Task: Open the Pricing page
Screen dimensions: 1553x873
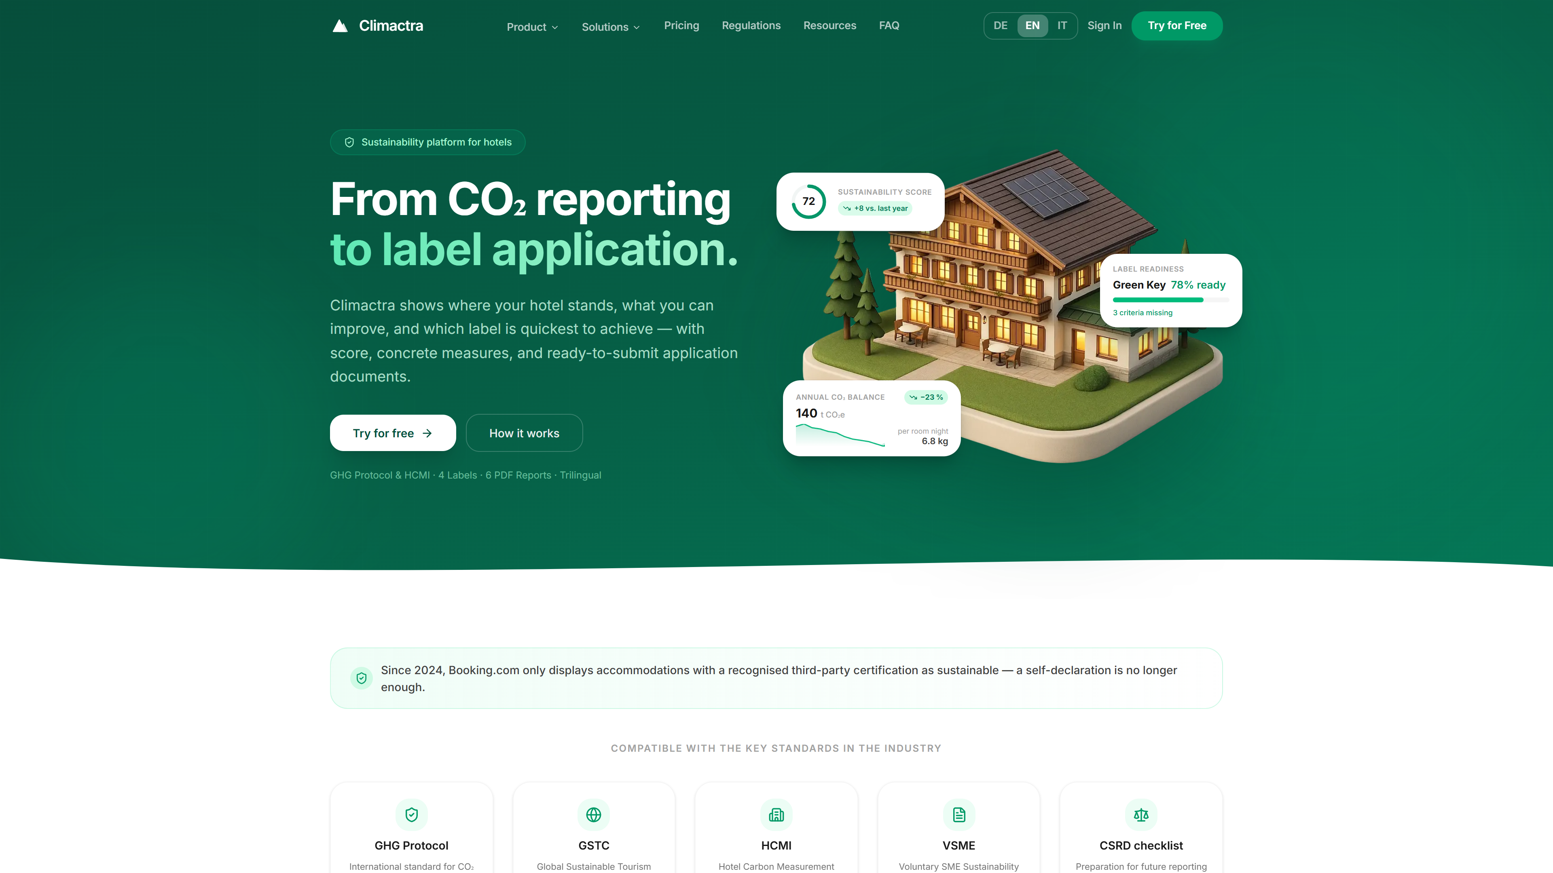Action: tap(681, 25)
